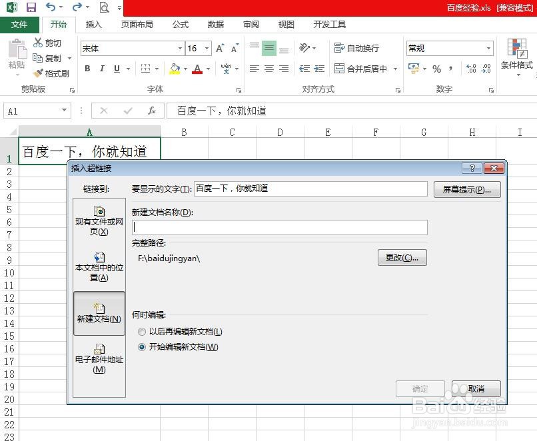The image size is (537, 441).
Task: Increase decimal places
Action: pos(471,69)
